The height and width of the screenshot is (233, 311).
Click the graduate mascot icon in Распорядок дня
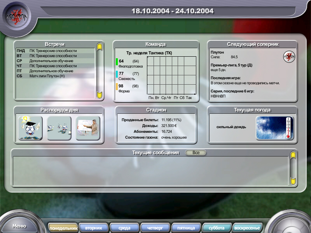(x=30, y=128)
